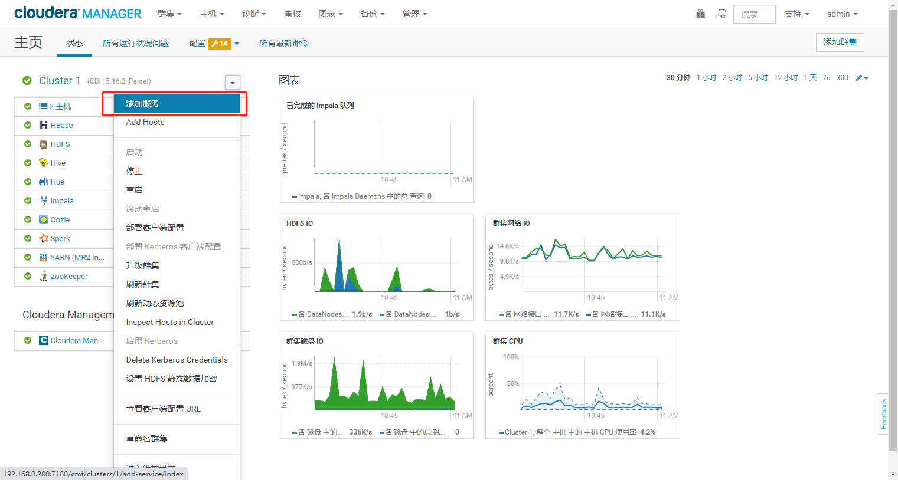Screen dimensions: 898x480
Task: Click the 搜索 search input field
Action: click(x=754, y=14)
